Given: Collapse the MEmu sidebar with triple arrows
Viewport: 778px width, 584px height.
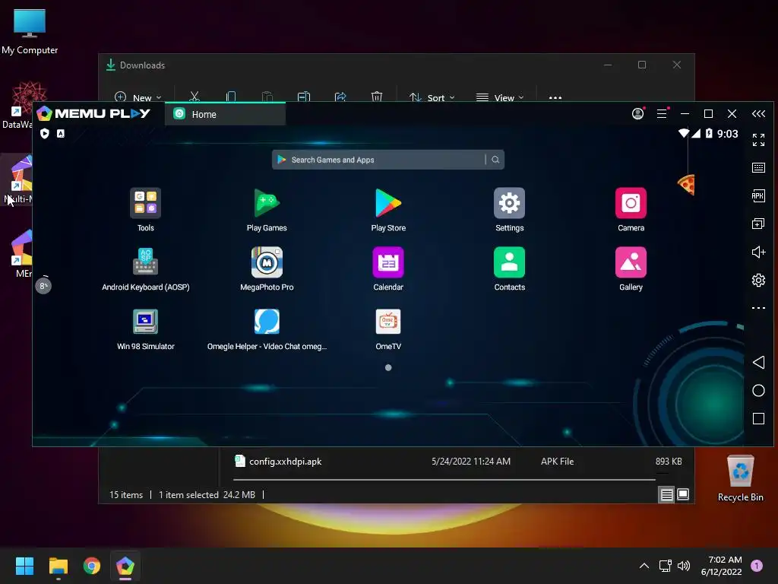Looking at the screenshot, I should point(758,114).
